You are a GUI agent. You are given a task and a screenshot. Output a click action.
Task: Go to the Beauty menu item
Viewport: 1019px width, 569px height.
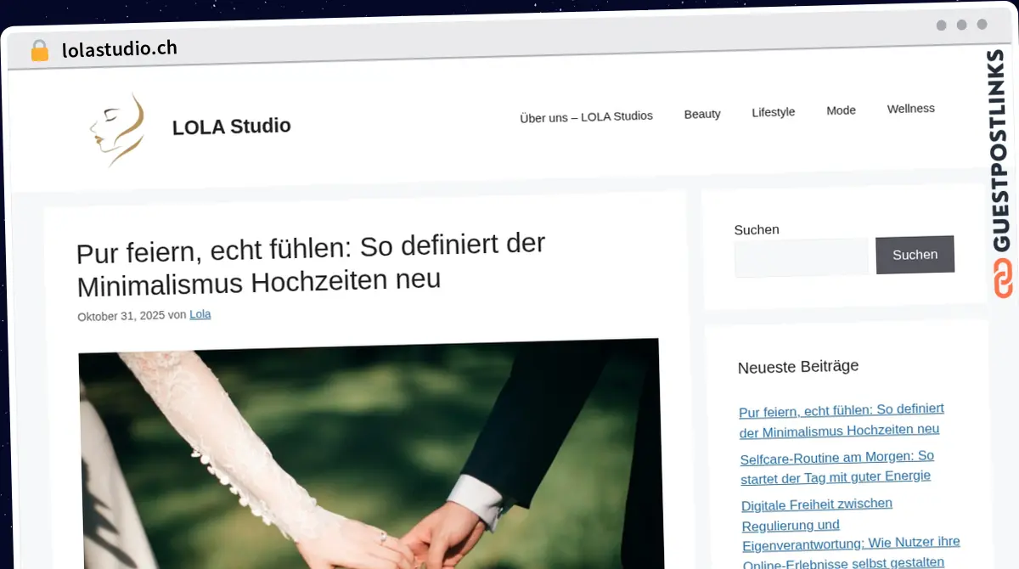702,114
